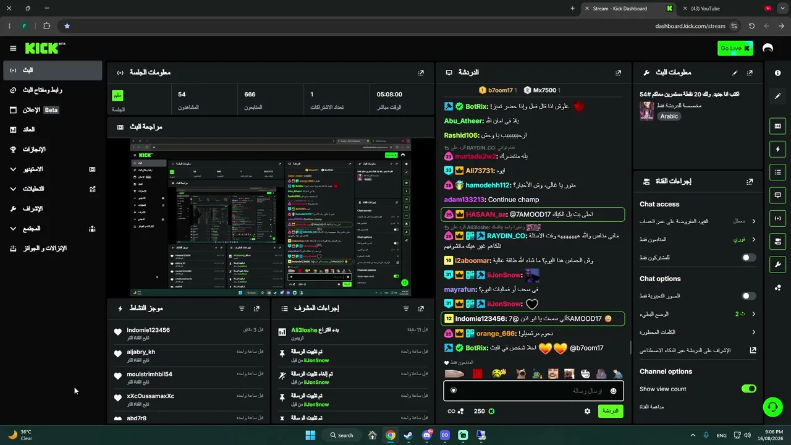Toggle the للمشتركون فقط subscribers-only chat switch

point(748,257)
